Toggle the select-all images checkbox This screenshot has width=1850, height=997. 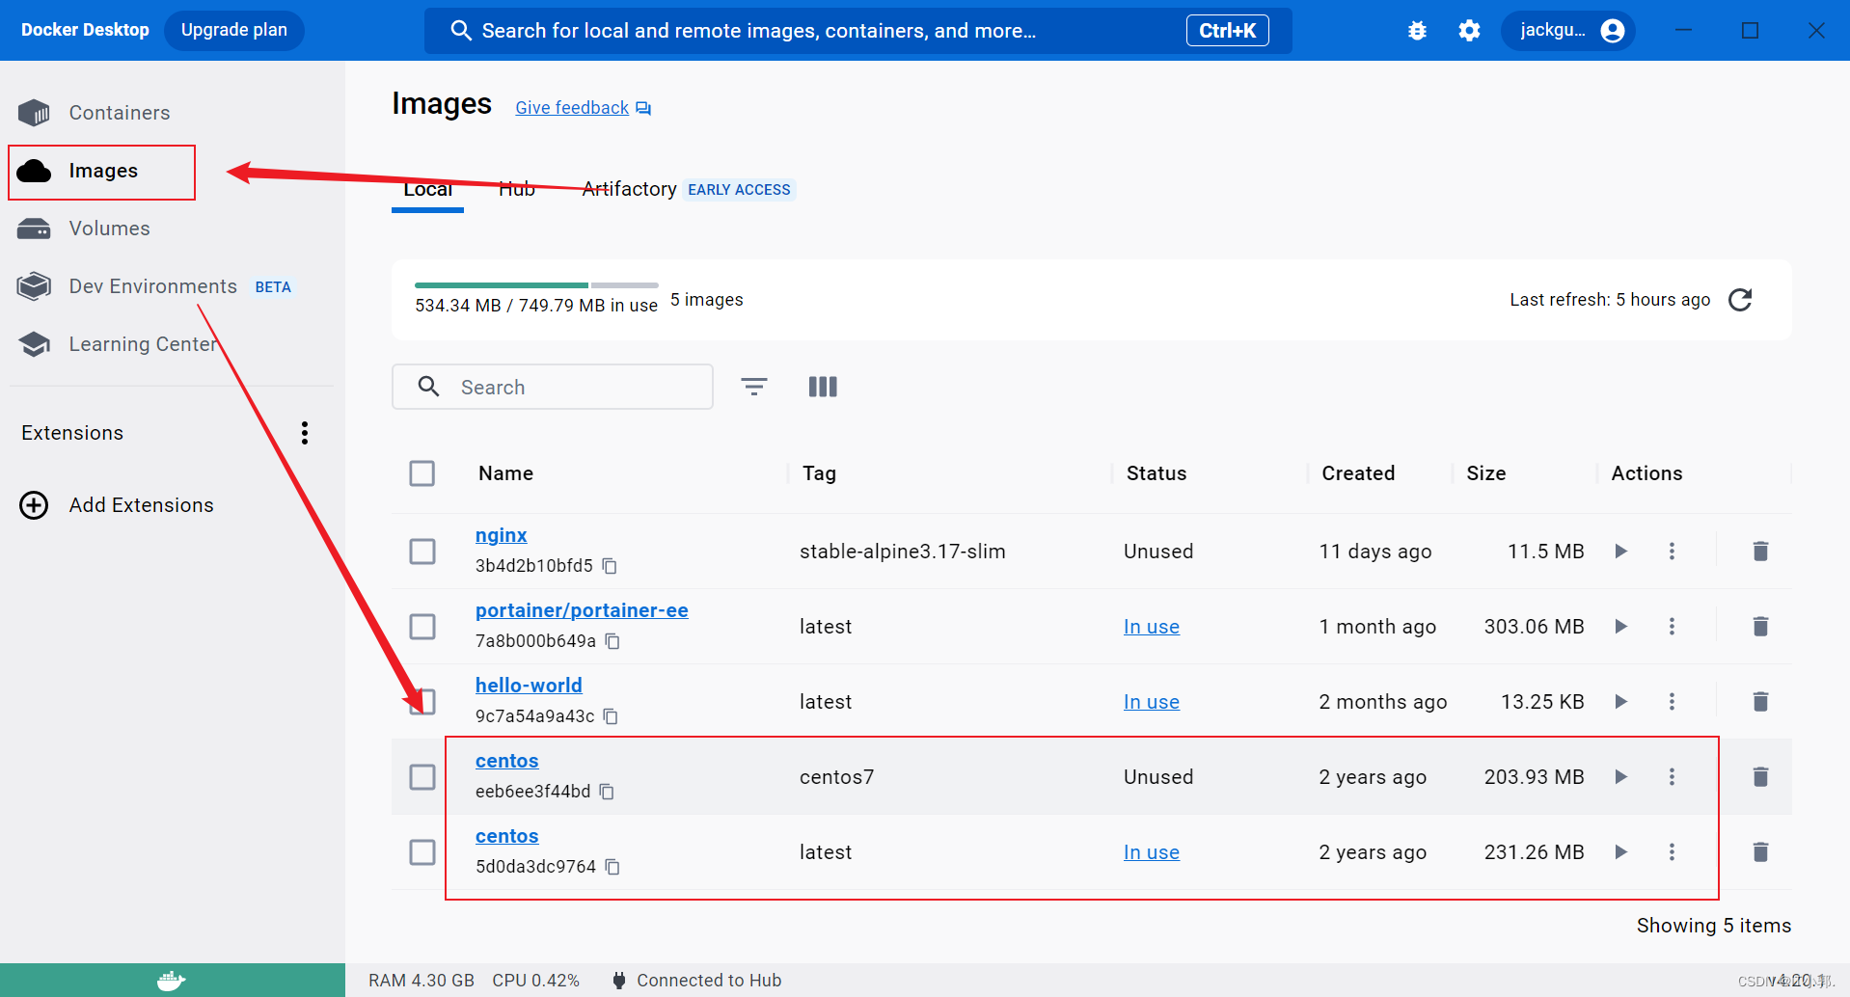pyautogui.click(x=422, y=473)
